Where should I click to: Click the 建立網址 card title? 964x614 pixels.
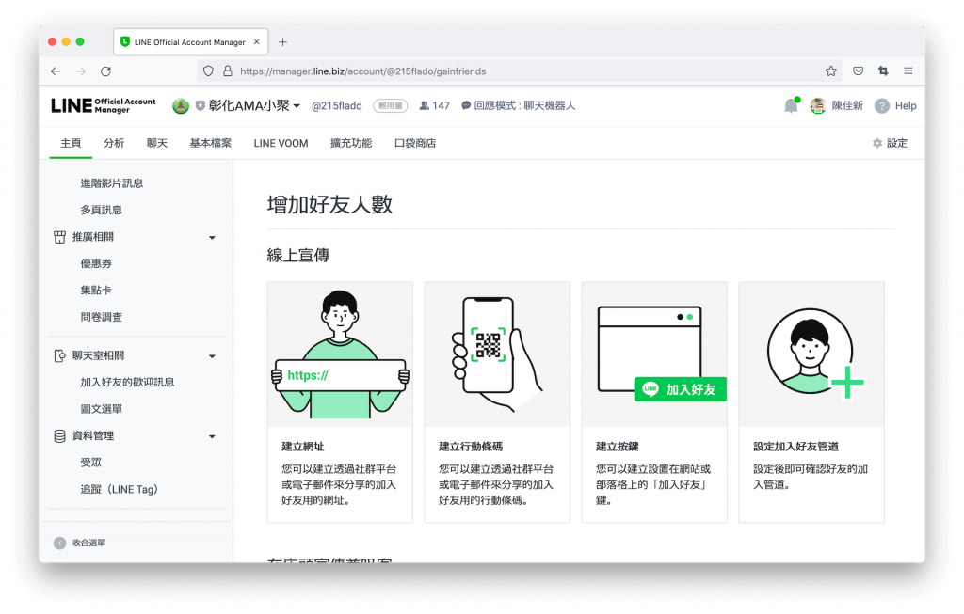[x=303, y=447]
